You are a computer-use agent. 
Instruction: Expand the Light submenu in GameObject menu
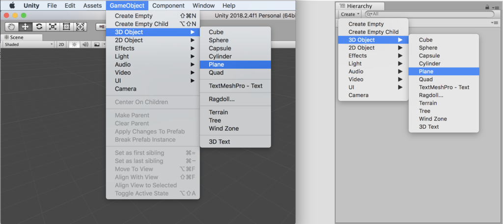pyautogui.click(x=153, y=56)
